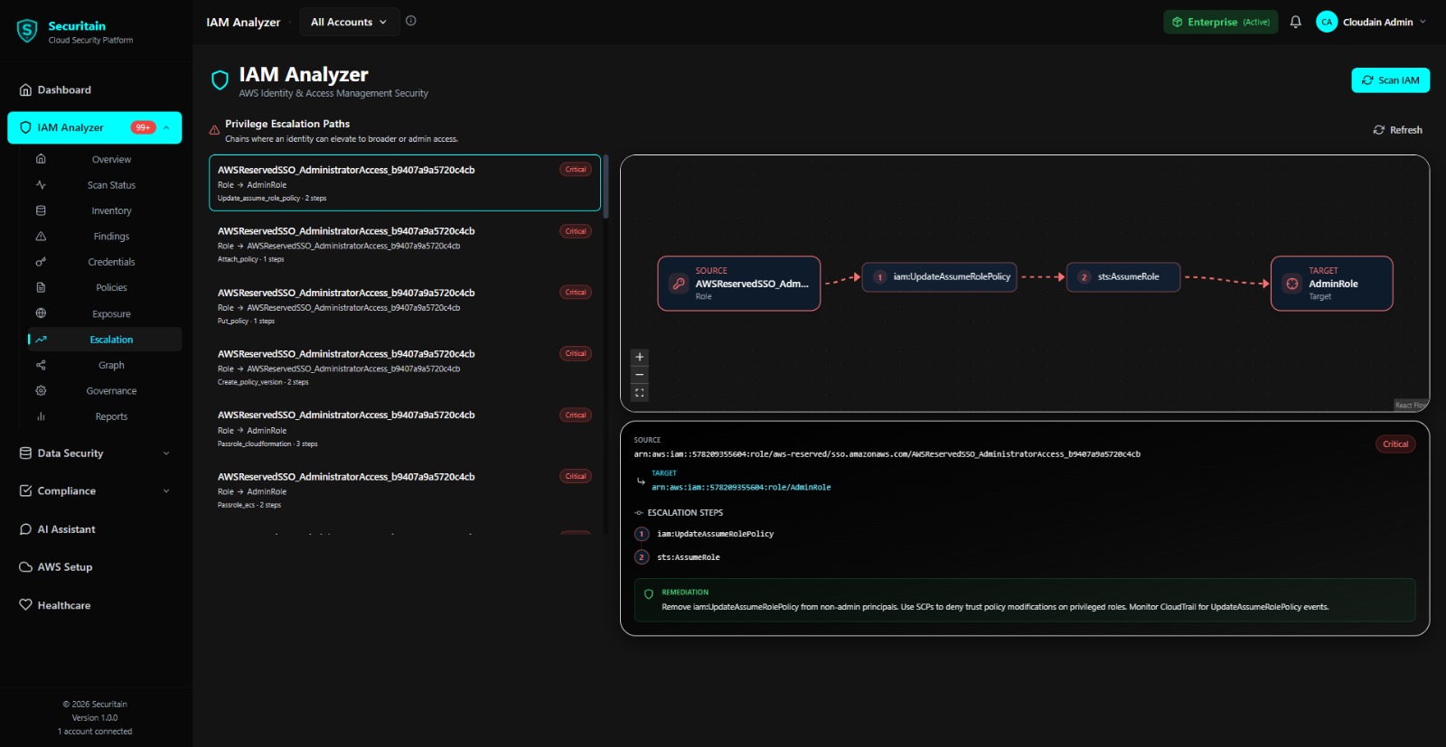Click the React Flow attribution link
Viewport: 1446px width, 747px height.
pyautogui.click(x=1411, y=406)
